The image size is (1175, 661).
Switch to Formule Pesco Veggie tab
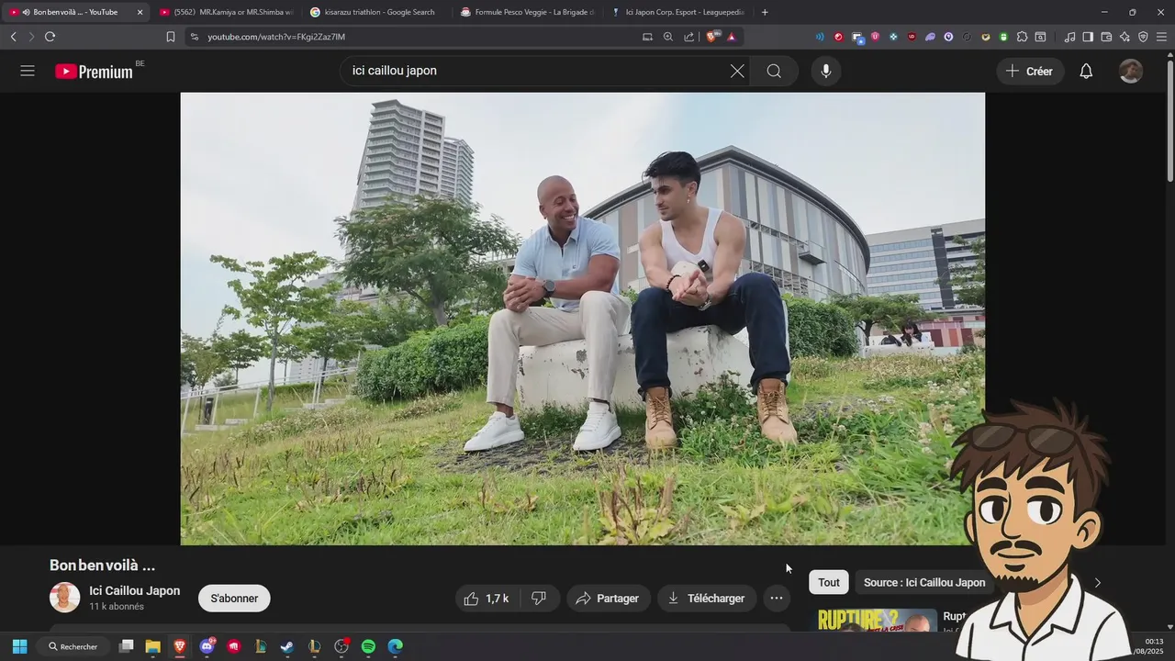click(x=528, y=12)
